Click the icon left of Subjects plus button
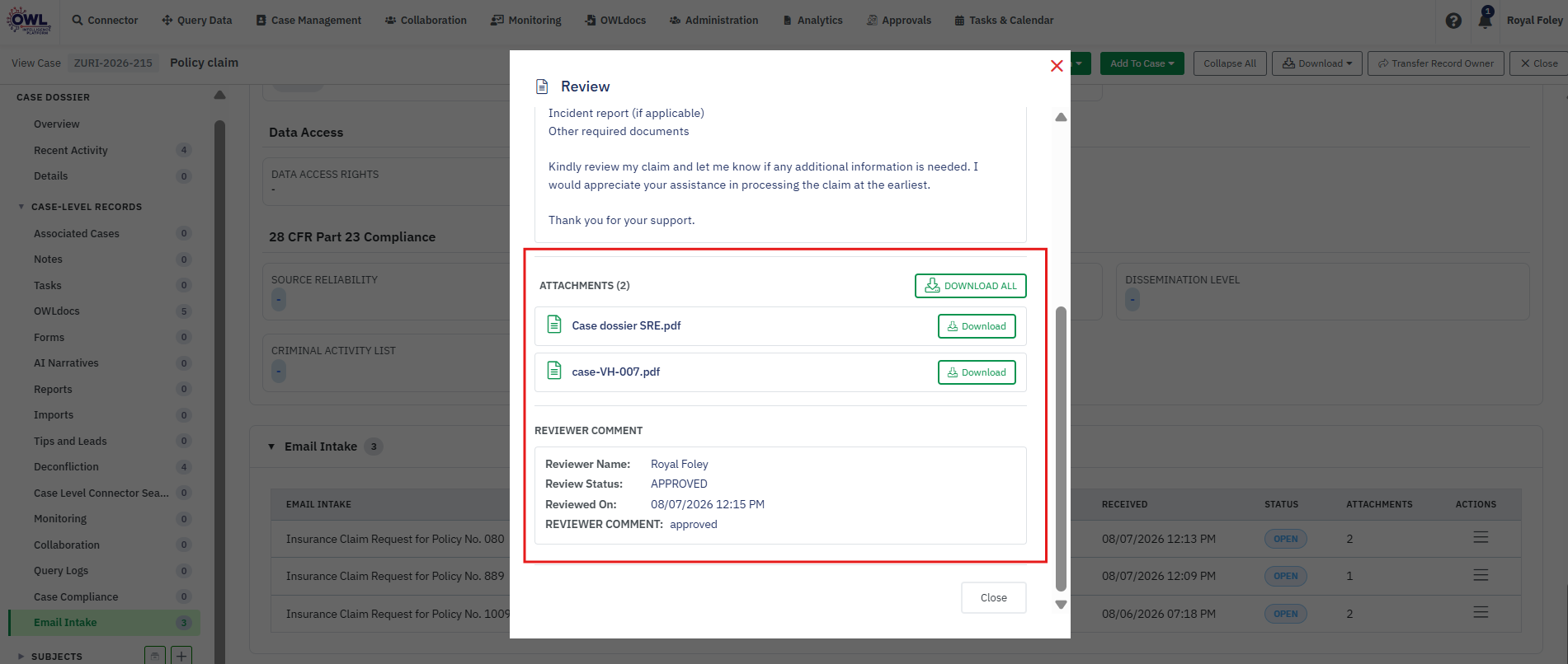The height and width of the screenshot is (664, 1568). (x=155, y=656)
